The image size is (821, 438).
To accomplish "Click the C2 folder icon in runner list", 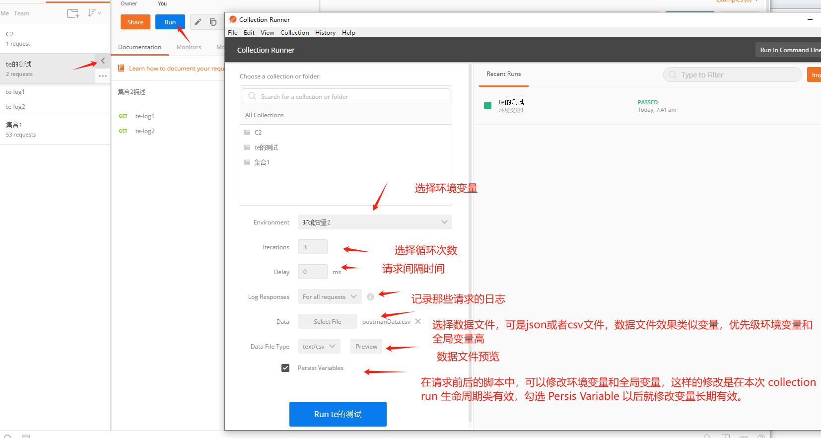I will (x=247, y=132).
